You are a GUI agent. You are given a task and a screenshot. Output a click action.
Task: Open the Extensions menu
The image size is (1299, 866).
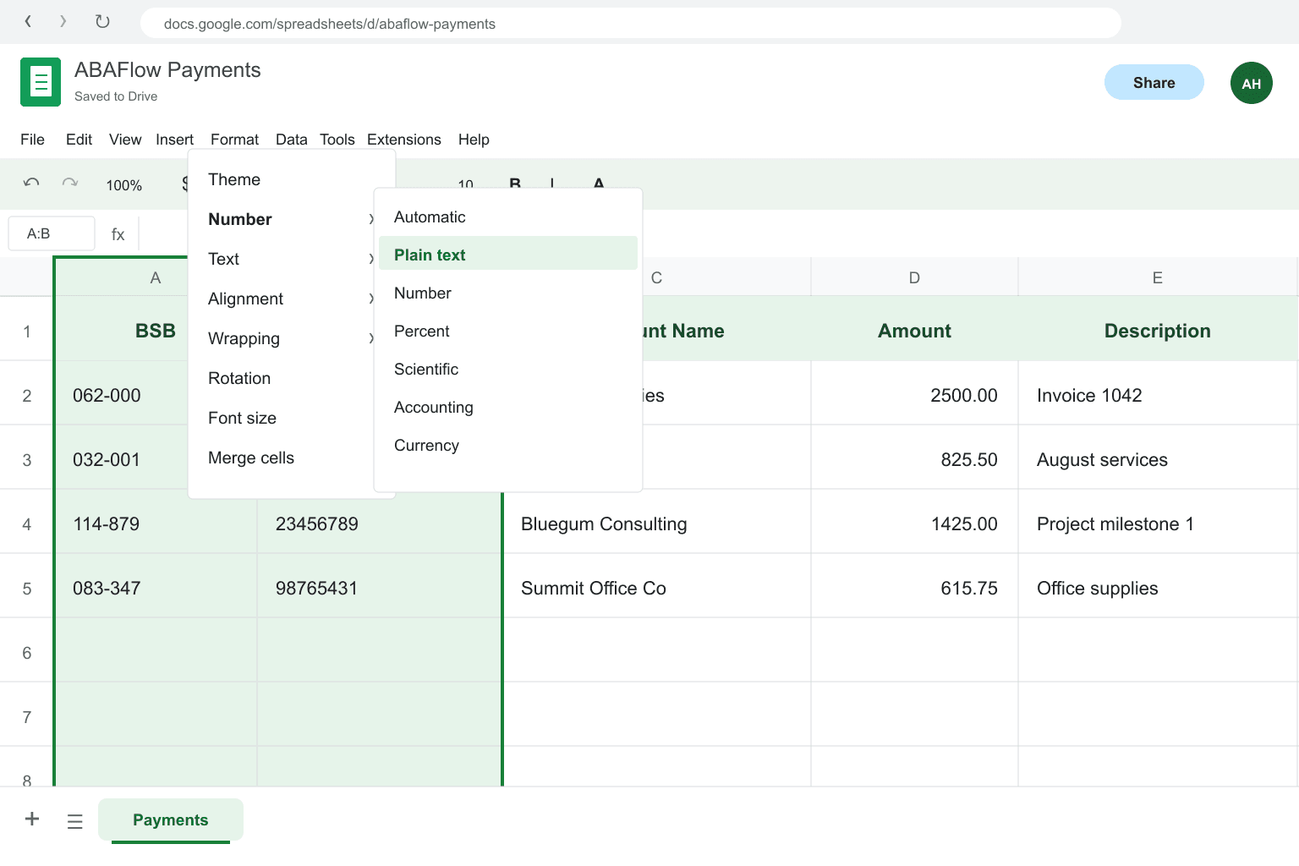click(x=404, y=140)
